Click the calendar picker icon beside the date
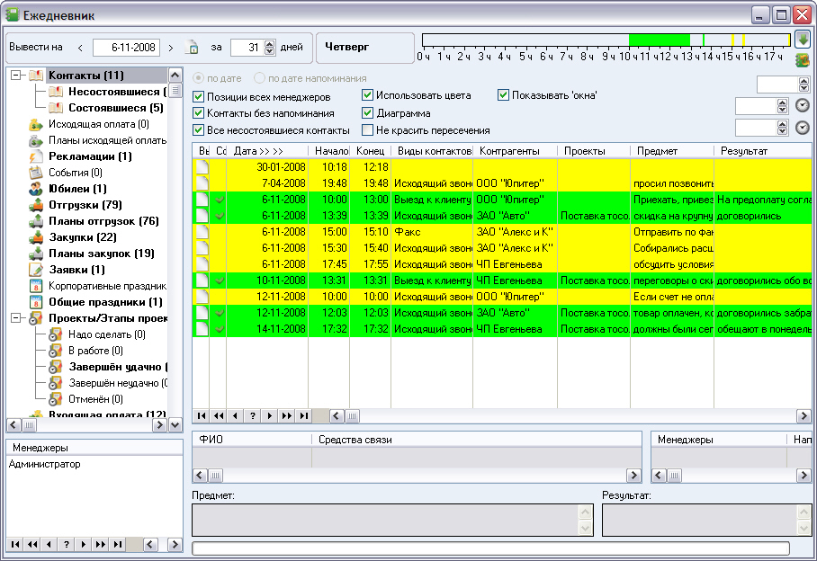Viewport: 817px width, 561px height. [193, 48]
